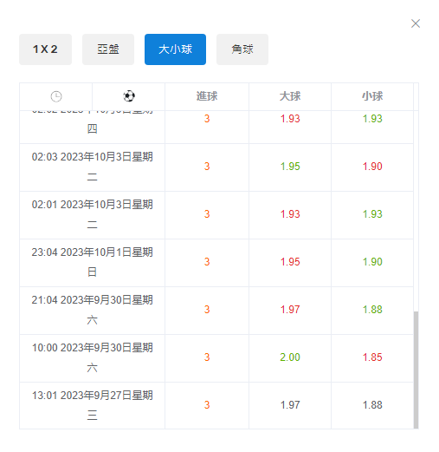The height and width of the screenshot is (452, 439).
Task: Click the clock icon column header
Action: [x=56, y=96]
